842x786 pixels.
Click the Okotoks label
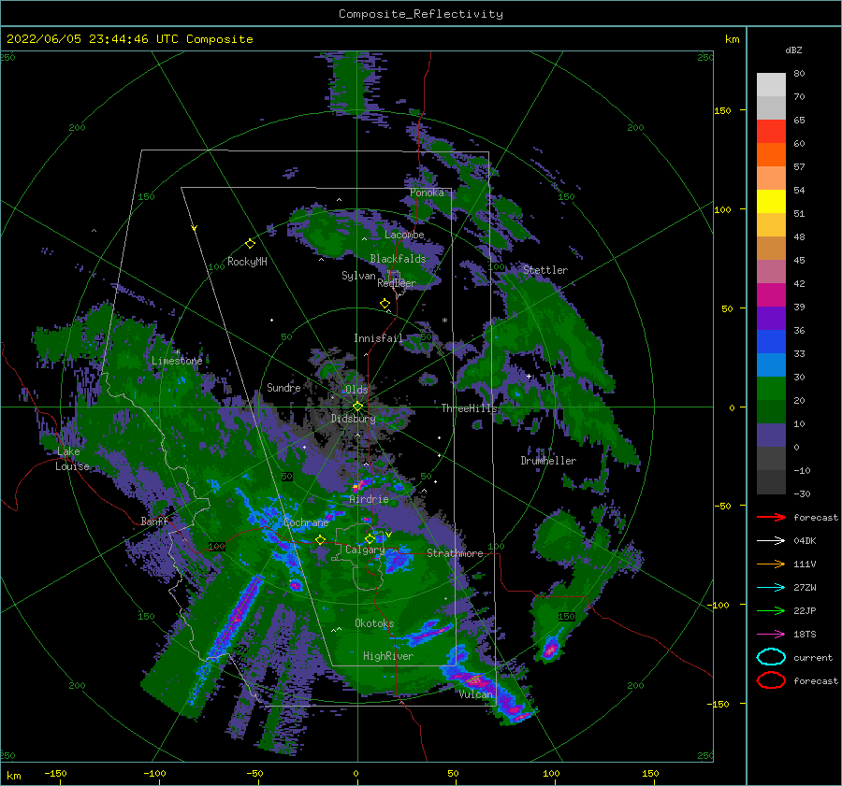tap(374, 623)
